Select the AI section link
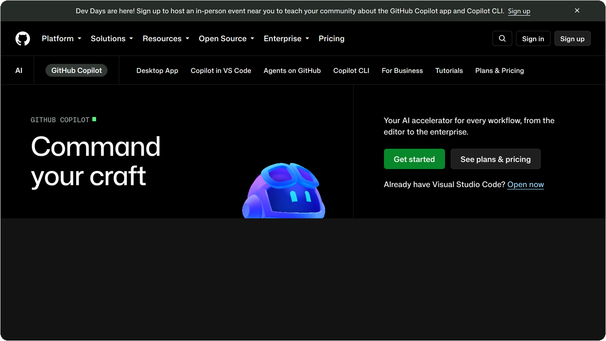 coord(19,70)
